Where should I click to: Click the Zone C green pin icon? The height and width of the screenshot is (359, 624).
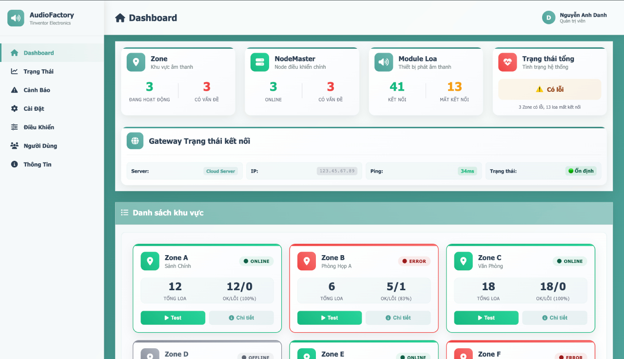(463, 261)
